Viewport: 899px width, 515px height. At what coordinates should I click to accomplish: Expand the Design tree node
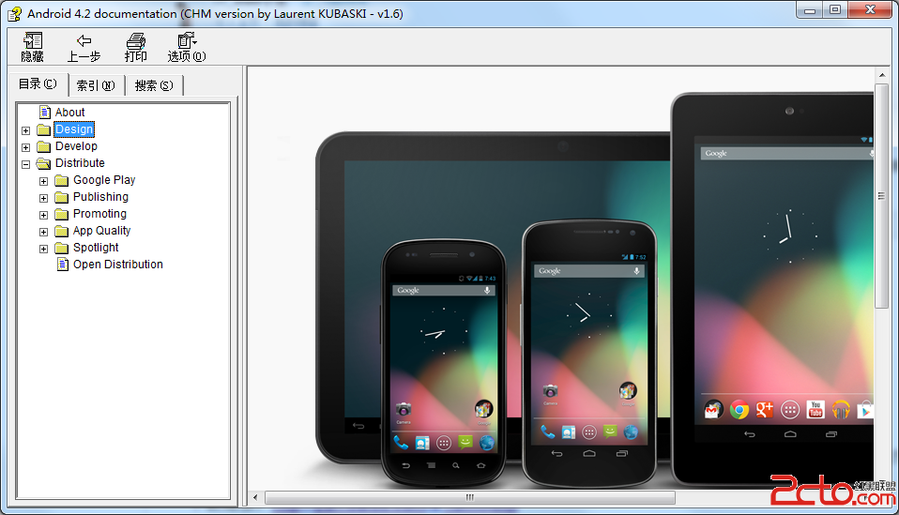(25, 130)
